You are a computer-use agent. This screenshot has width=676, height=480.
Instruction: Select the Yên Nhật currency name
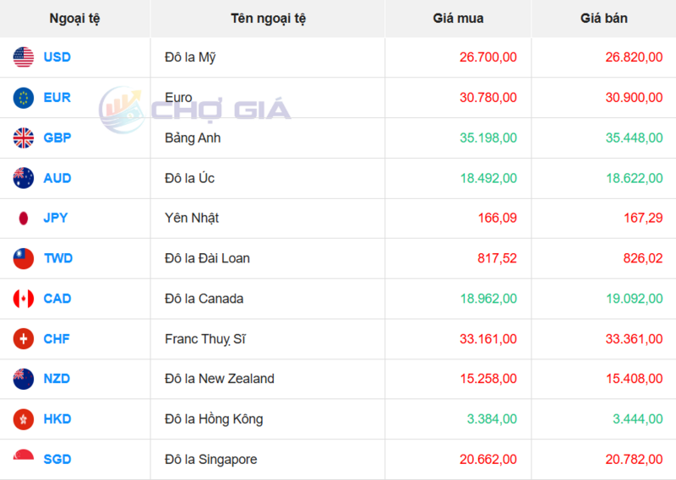192,218
